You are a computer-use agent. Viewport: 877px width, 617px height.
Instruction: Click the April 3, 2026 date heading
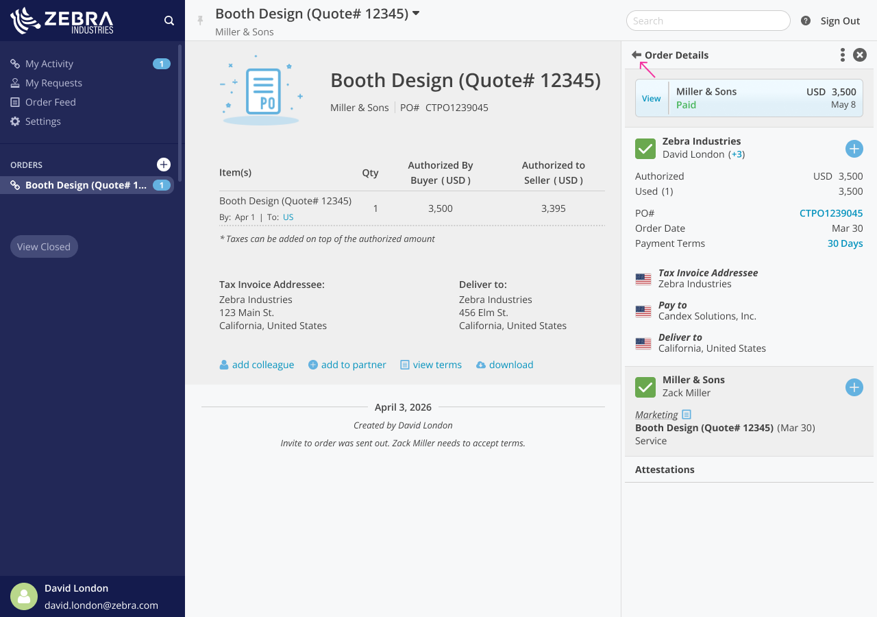pyautogui.click(x=404, y=407)
